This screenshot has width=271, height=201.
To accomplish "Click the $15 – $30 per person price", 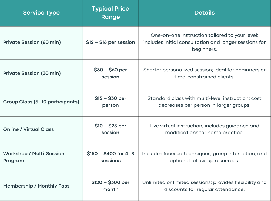I will (x=111, y=102).
